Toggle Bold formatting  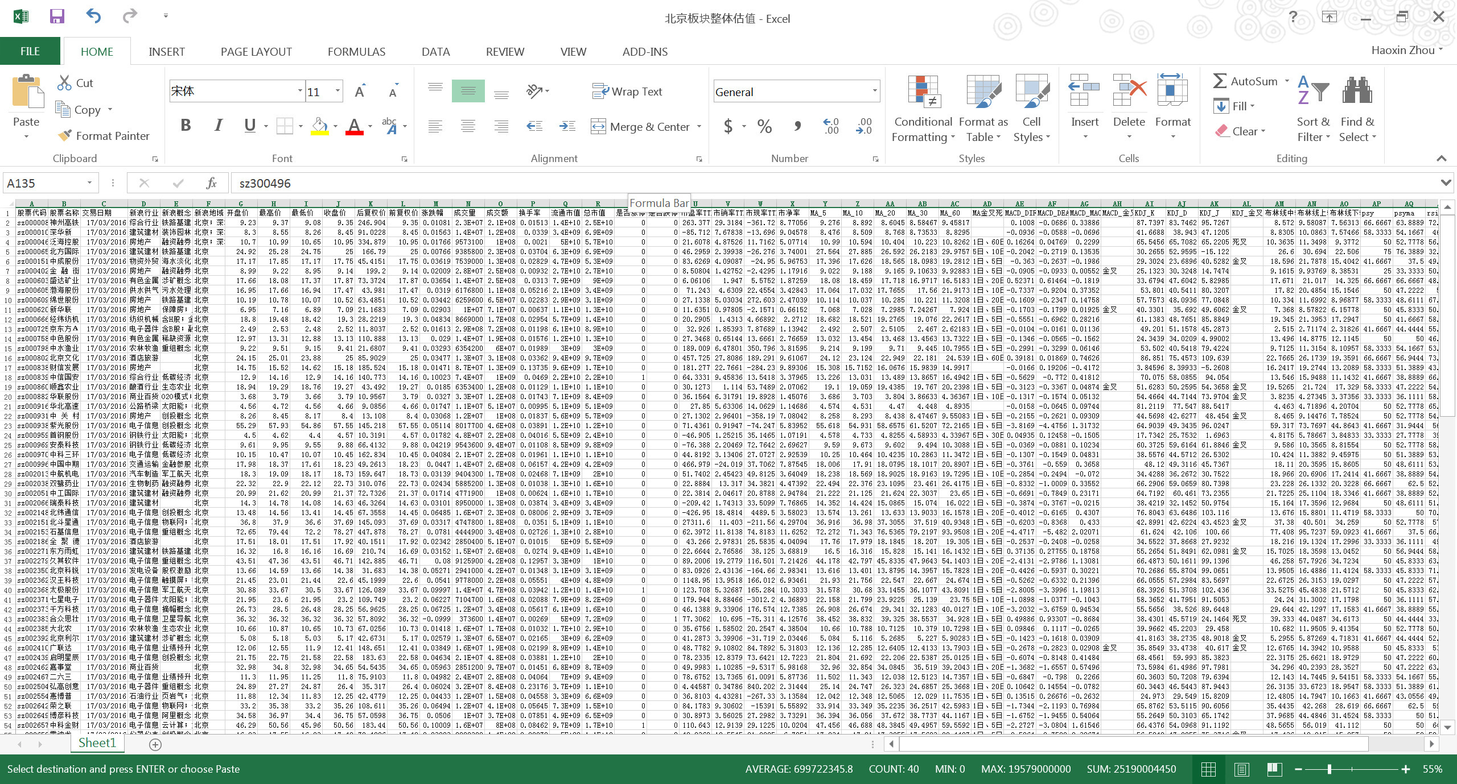pos(186,126)
